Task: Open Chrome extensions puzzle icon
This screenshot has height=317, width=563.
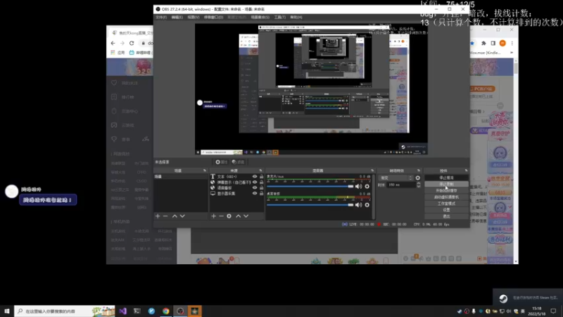Action: click(483, 43)
